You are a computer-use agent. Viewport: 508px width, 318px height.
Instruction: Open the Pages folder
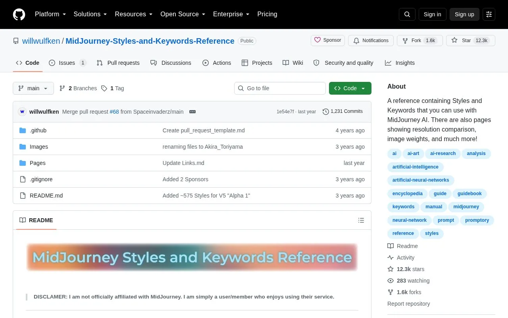coord(38,163)
